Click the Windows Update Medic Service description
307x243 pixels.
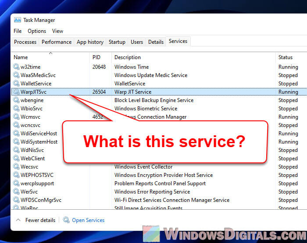click(x=151, y=75)
